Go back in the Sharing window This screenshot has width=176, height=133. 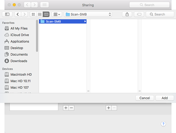click(x=27, y=5)
